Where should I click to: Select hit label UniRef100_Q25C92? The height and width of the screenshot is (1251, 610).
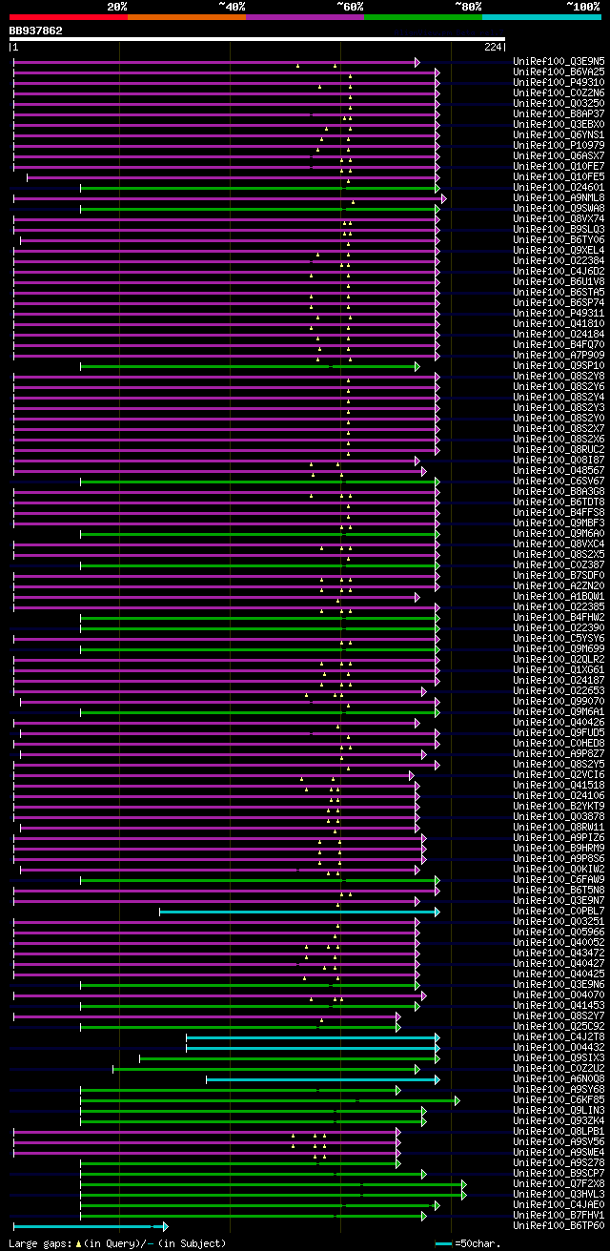click(x=559, y=1026)
